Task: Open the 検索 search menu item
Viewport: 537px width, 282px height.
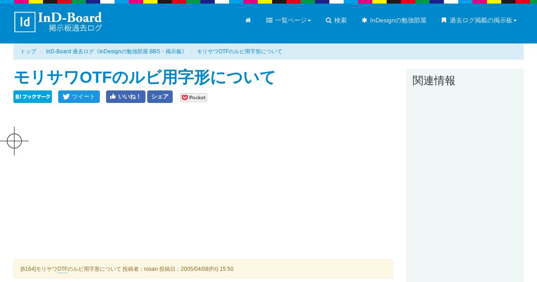Action: [336, 21]
